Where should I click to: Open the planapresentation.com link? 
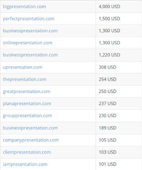[x=27, y=104]
